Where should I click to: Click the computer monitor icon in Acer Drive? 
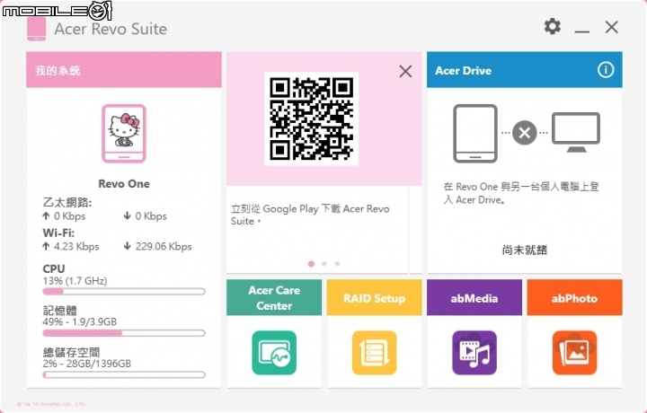pyautogui.click(x=576, y=132)
